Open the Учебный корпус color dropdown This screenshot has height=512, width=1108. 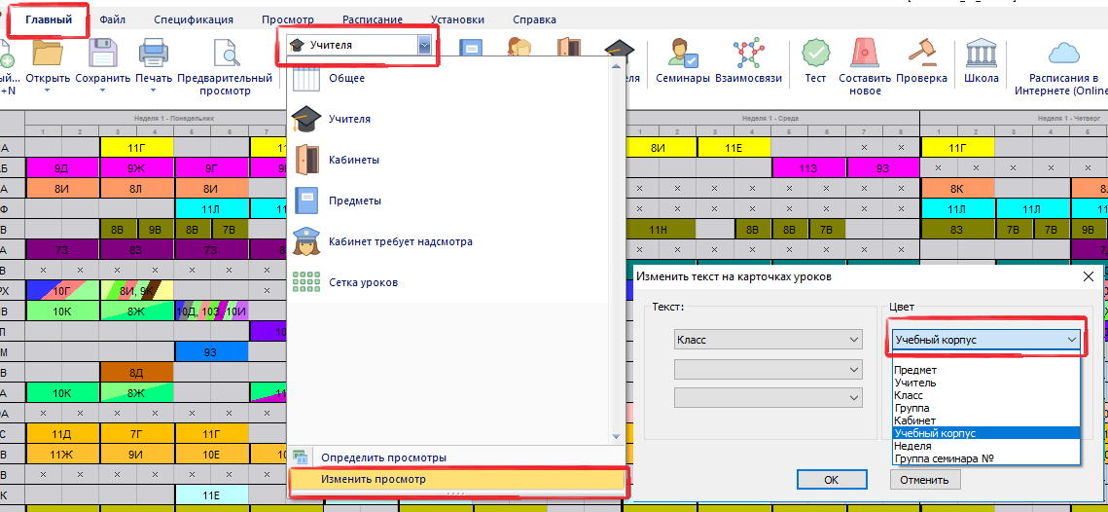coord(986,340)
